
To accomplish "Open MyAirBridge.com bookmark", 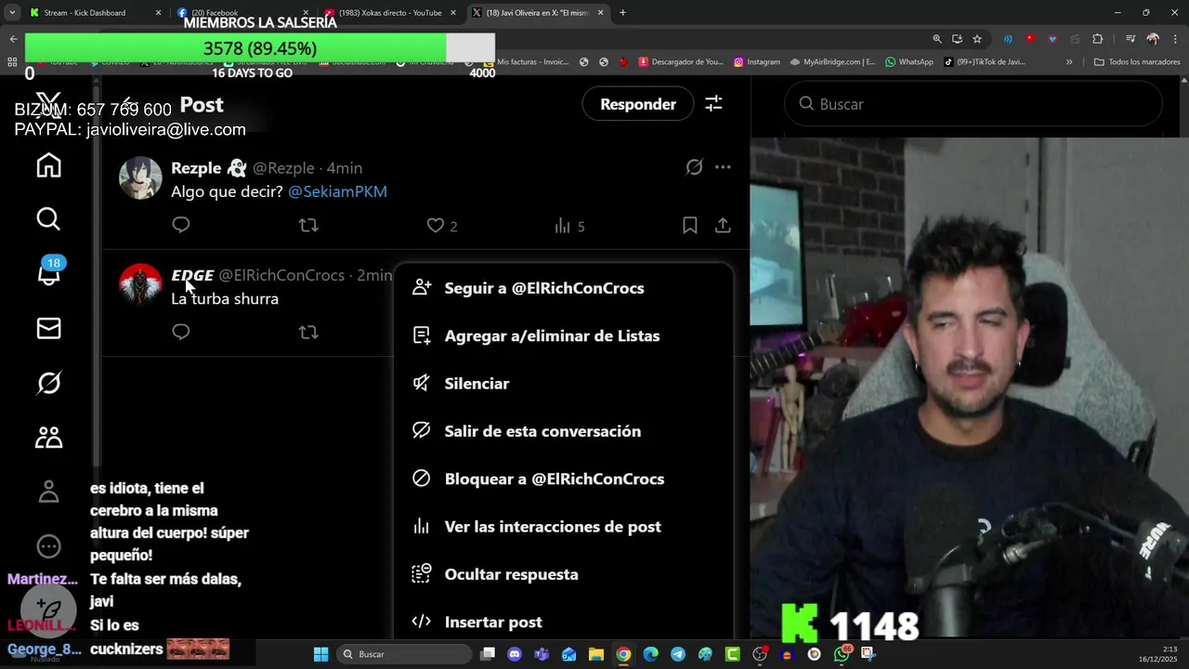I will click(x=832, y=62).
